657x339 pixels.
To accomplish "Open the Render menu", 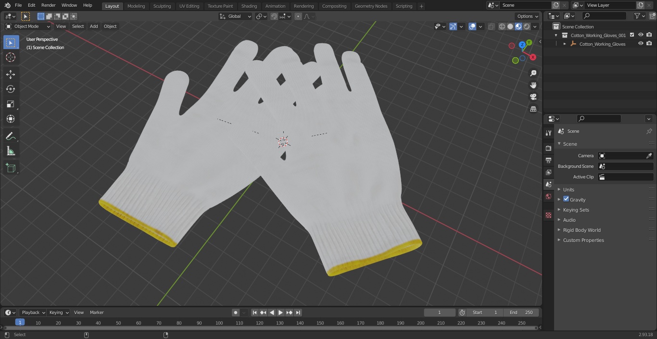I will [x=48, y=5].
